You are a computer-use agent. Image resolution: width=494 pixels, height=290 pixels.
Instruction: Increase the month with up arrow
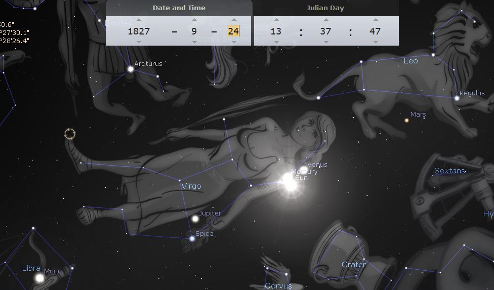[x=194, y=20]
